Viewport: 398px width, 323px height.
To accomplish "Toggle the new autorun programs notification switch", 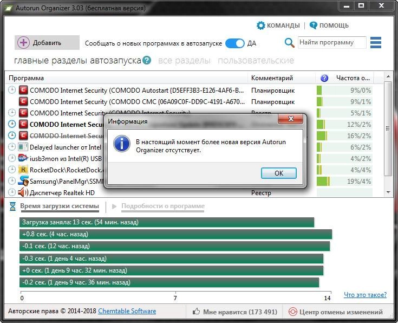I will [x=235, y=43].
